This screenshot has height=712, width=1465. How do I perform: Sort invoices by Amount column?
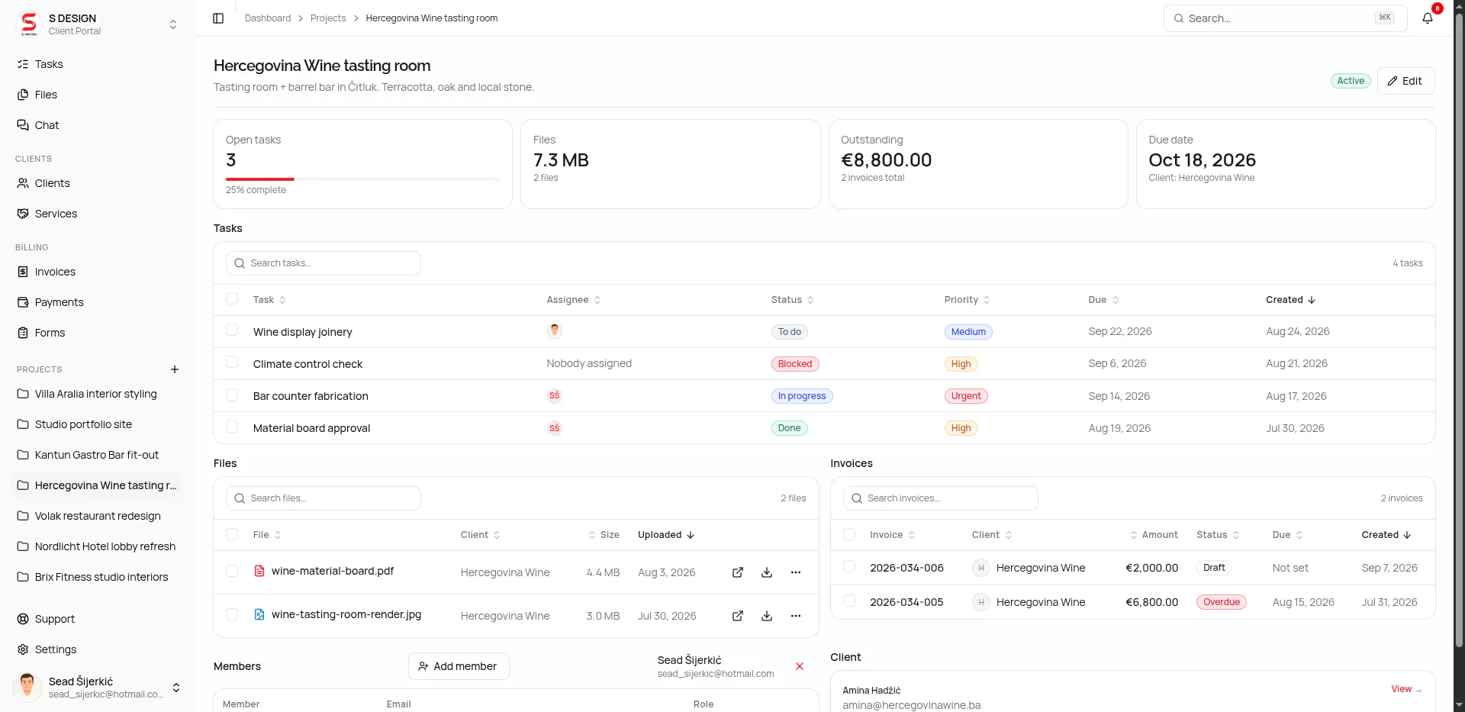pos(1154,535)
